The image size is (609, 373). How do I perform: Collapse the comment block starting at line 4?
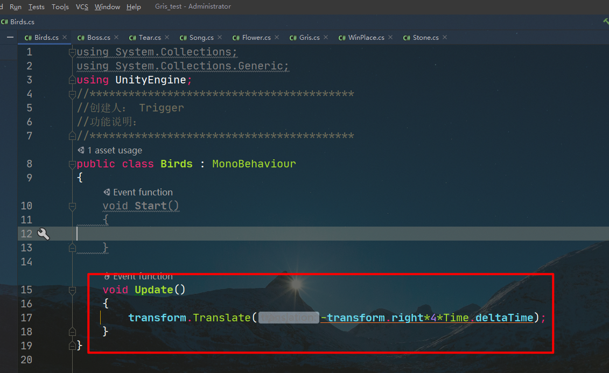(x=72, y=94)
